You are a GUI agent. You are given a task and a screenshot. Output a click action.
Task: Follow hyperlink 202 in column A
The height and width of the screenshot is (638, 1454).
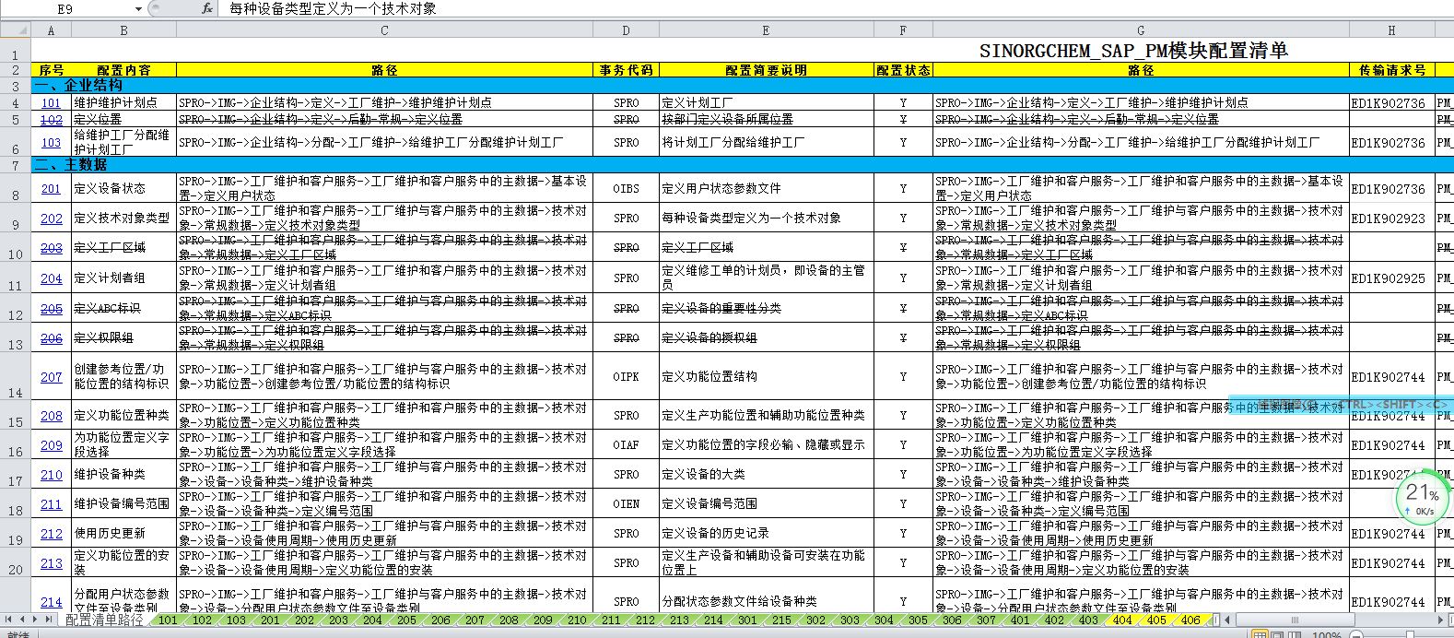[51, 219]
